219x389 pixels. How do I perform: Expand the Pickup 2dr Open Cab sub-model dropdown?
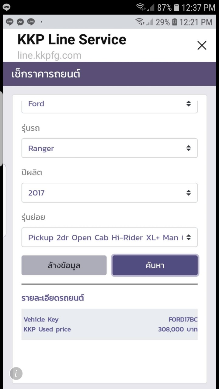click(109, 237)
